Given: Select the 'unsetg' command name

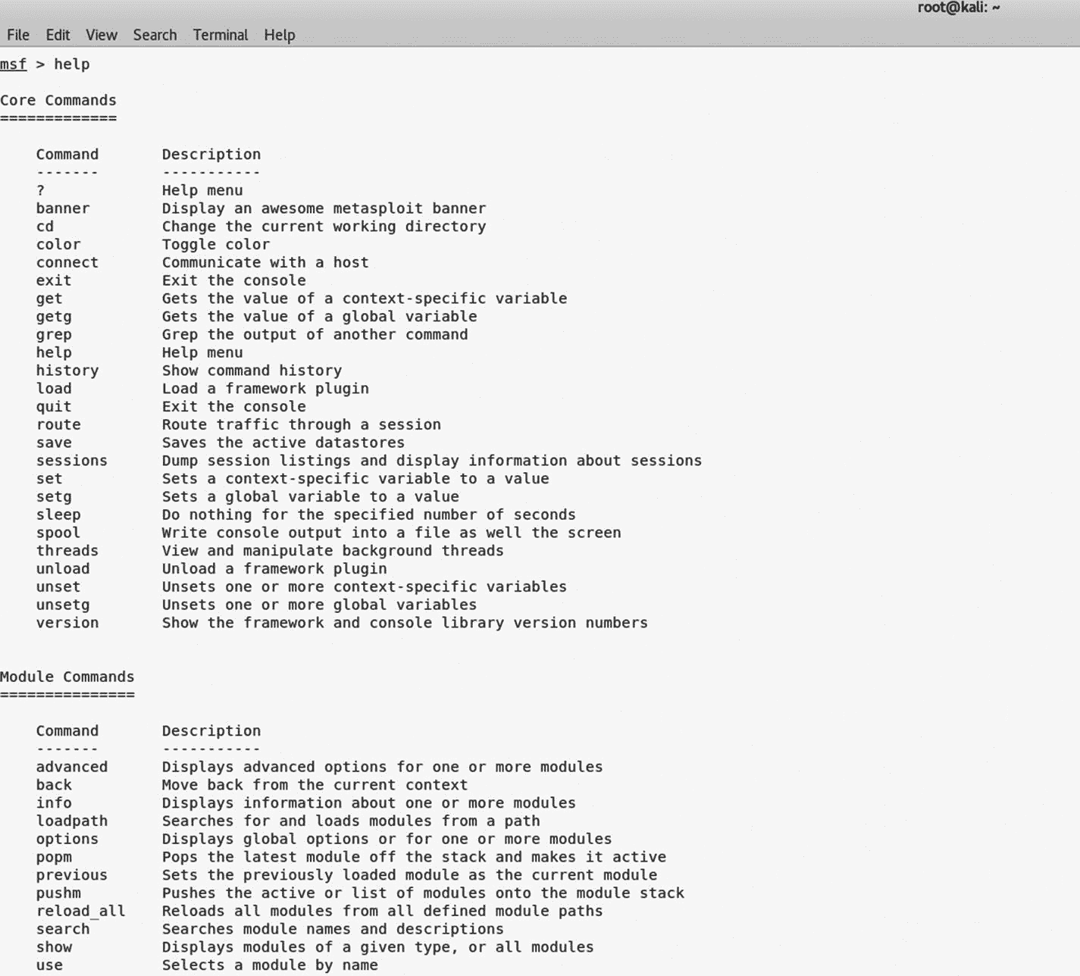Looking at the screenshot, I should coord(63,605).
